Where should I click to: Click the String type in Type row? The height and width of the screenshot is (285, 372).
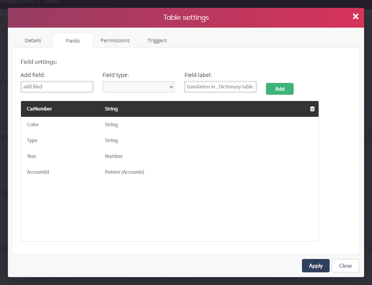(111, 141)
